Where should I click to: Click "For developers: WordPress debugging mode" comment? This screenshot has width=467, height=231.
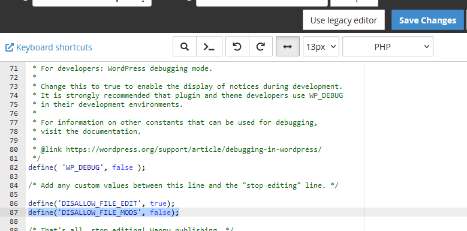pyautogui.click(x=126, y=68)
